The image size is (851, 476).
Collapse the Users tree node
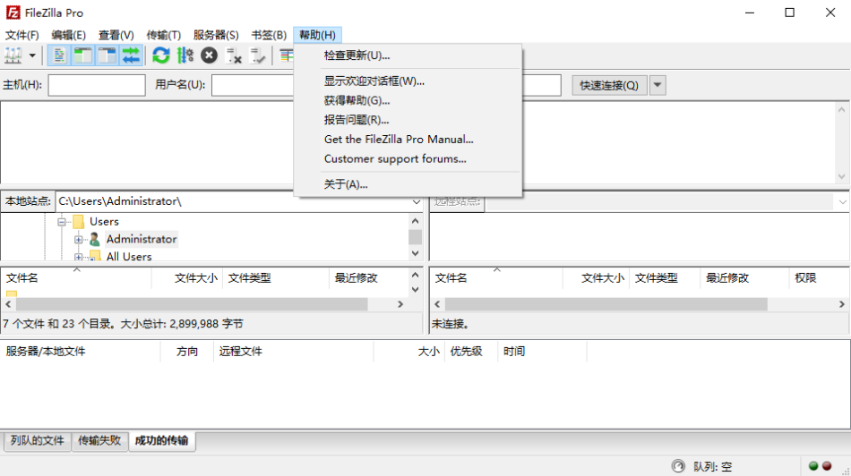pos(62,222)
